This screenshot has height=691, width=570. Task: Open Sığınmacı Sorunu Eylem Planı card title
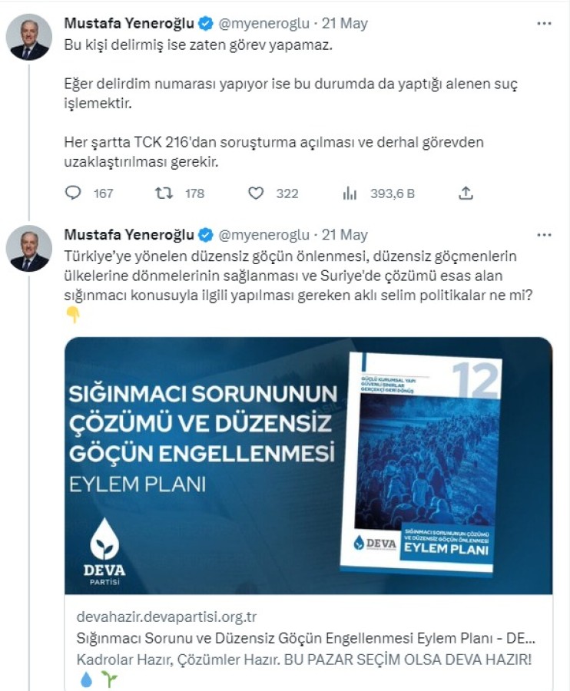pos(306,638)
